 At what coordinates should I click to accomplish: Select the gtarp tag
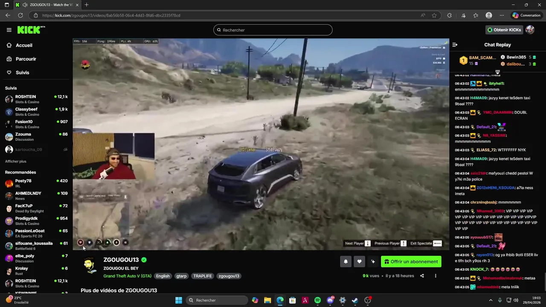point(181,276)
